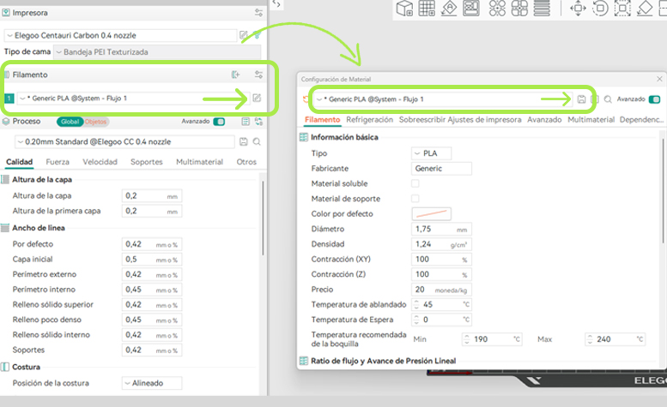Open the Tipo de cama dropdown
Image resolution: width=667 pixels, height=407 pixels.
tap(157, 51)
